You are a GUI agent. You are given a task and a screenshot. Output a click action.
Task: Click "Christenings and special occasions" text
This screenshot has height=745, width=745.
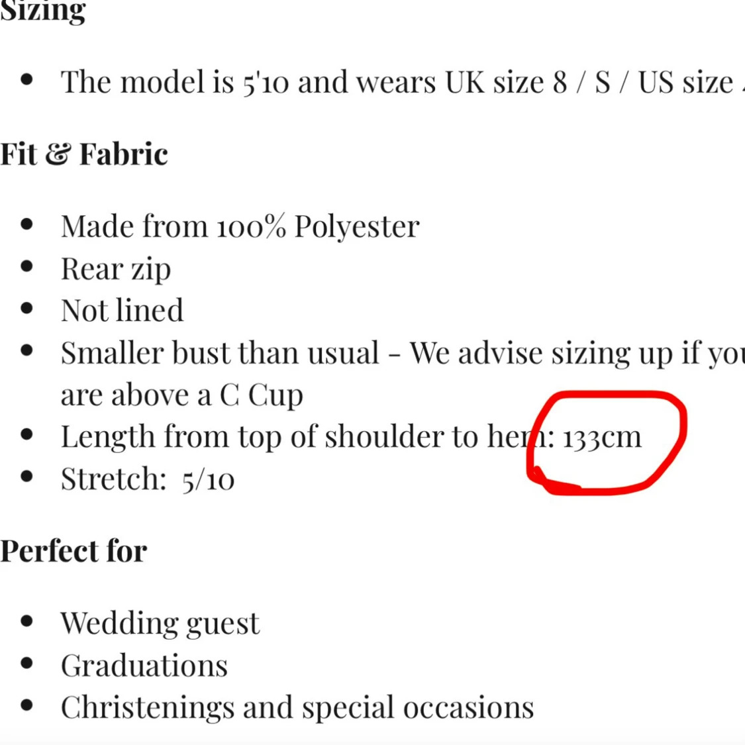click(297, 707)
